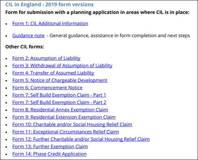Click the 'CIL in England - 2019 form versions' heading
This screenshot has height=160, width=198.
[x=49, y=5]
